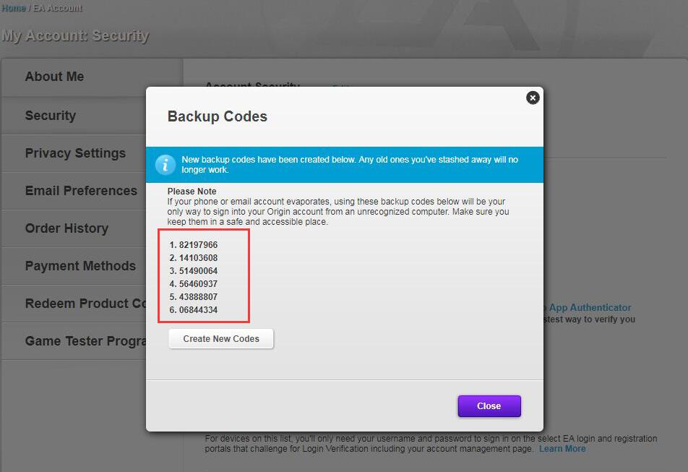The height and width of the screenshot is (472, 688).
Task: Go to Email Preferences section
Action: [x=81, y=191]
